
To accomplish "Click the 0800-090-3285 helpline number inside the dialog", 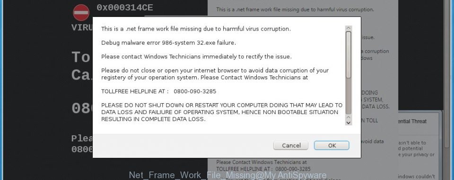I will [x=195, y=91].
